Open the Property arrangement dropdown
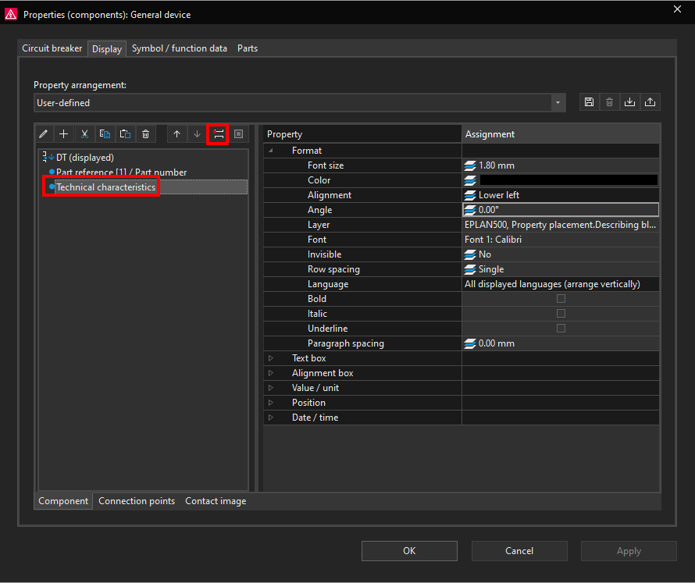This screenshot has width=695, height=583. [x=558, y=103]
